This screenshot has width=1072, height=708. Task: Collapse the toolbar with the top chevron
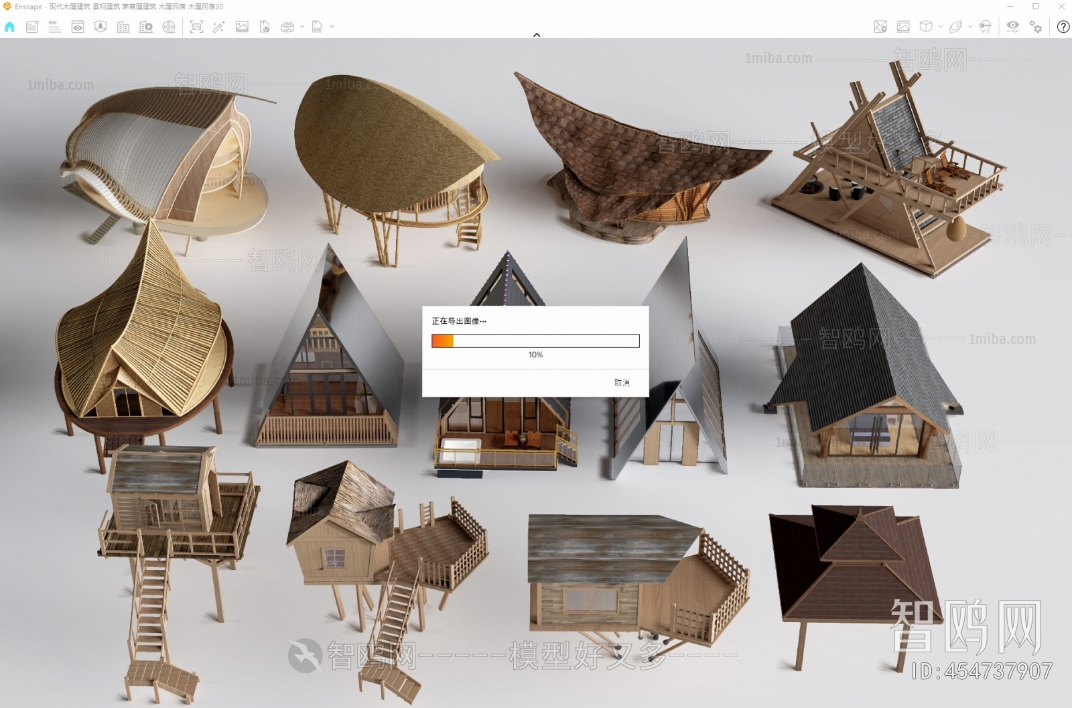537,35
